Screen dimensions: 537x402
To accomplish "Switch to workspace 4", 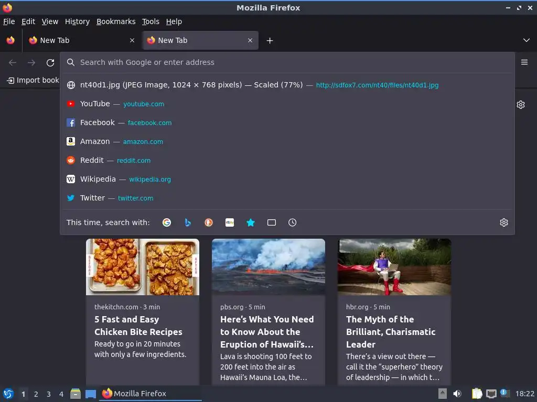I will pos(61,394).
